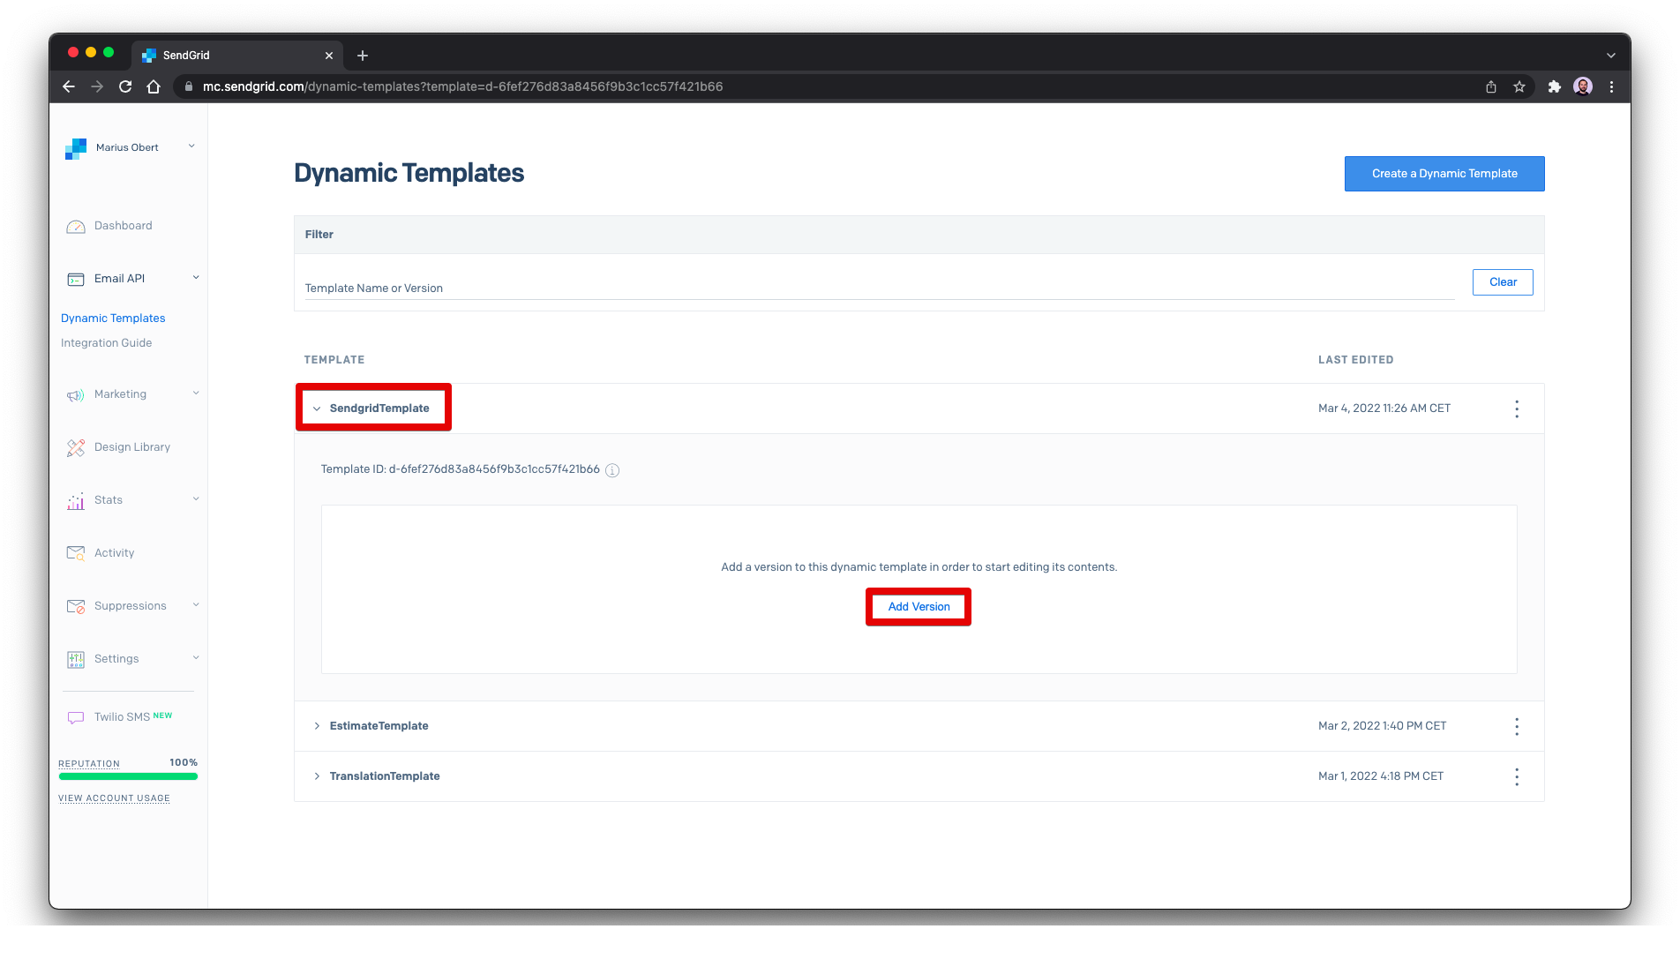The image size is (1680, 974).
Task: Click Create a Dynamic Template button
Action: [1444, 174]
